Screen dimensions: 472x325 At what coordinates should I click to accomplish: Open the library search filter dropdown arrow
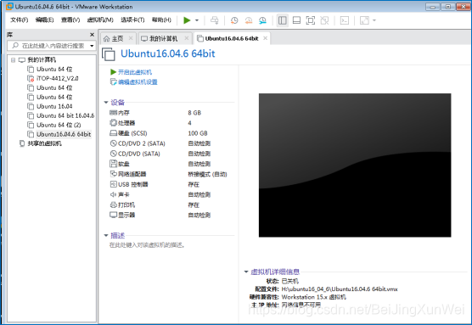click(92, 46)
